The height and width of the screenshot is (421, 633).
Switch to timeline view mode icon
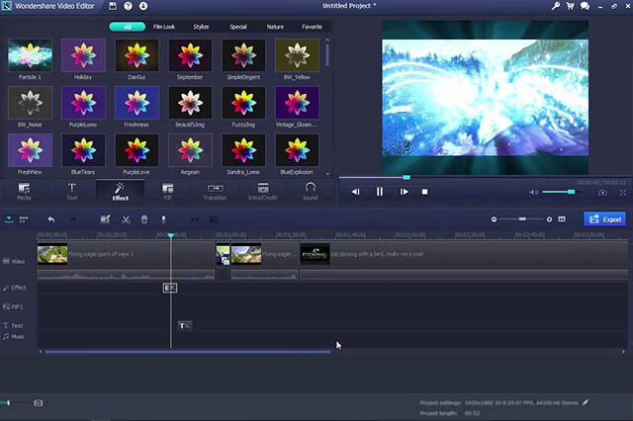tap(9, 219)
